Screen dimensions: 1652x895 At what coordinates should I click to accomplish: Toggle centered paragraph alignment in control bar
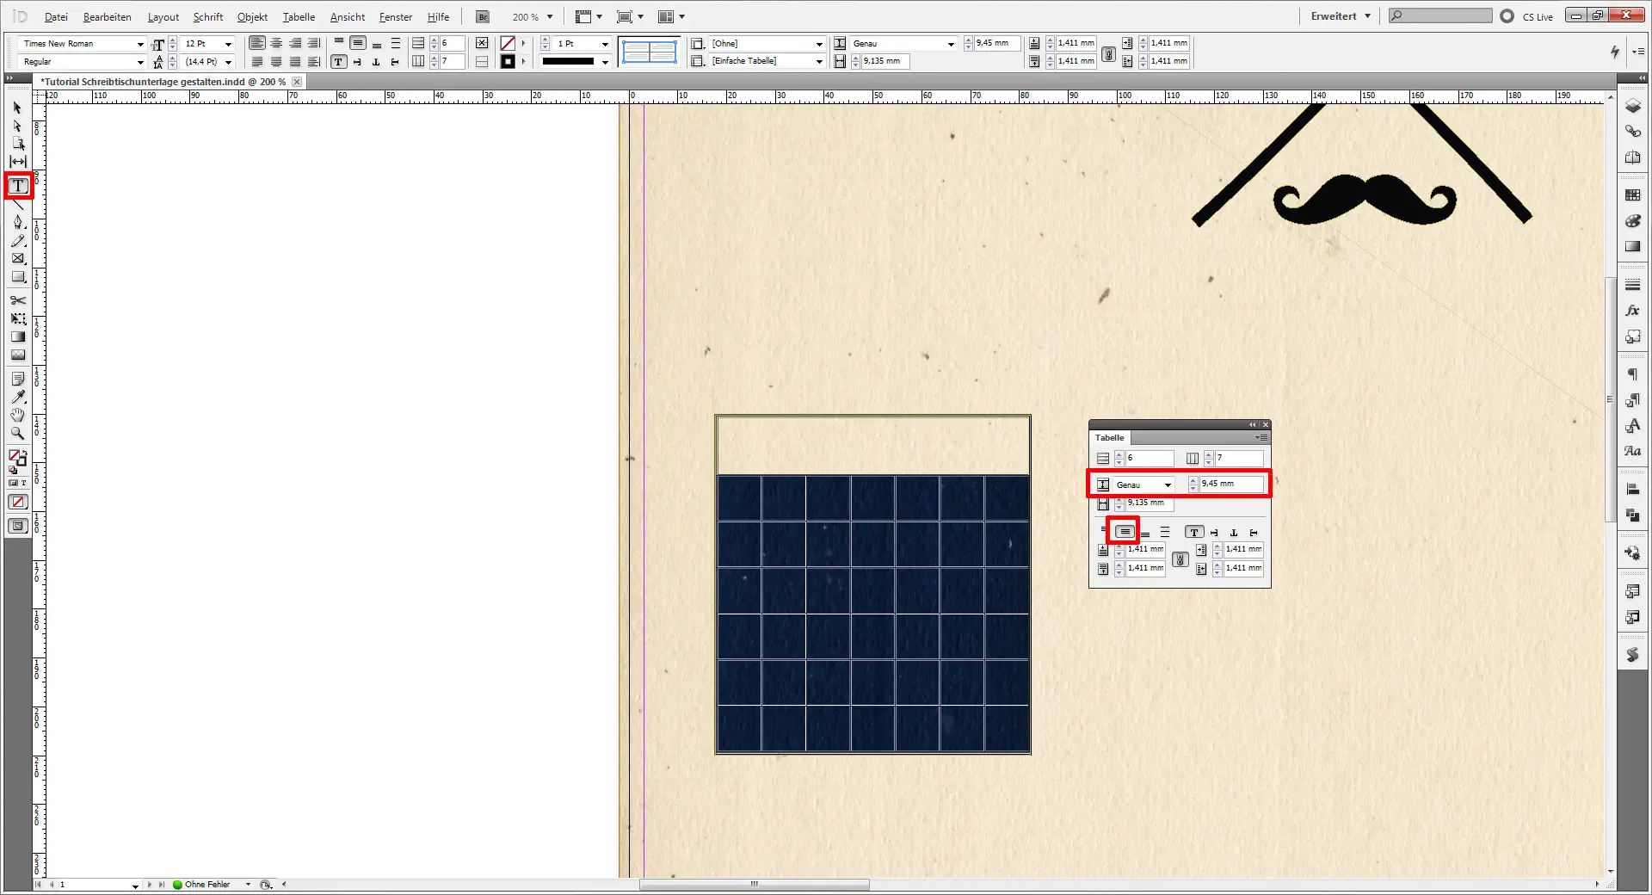click(x=276, y=43)
